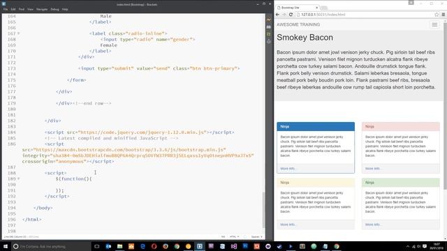Viewport: 447px width, 251px height.
Task: Open a new Chrome tab
Action: (x=324, y=8)
